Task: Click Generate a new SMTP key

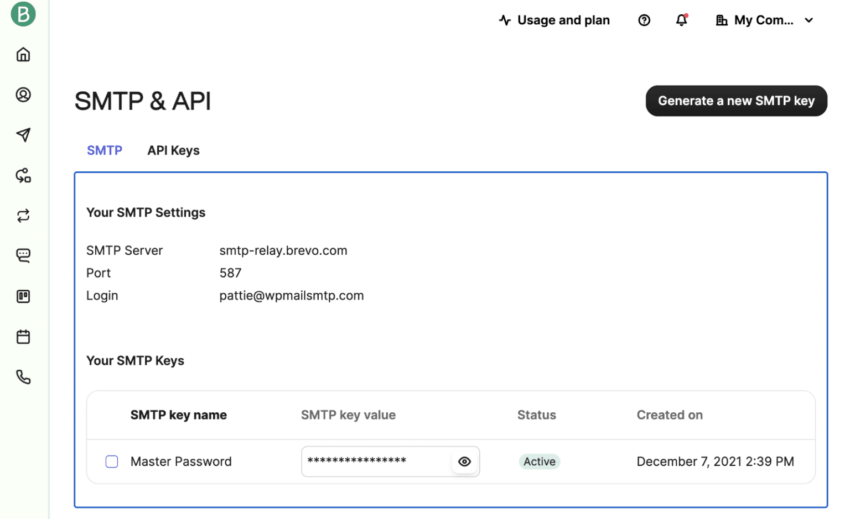Action: pos(735,101)
